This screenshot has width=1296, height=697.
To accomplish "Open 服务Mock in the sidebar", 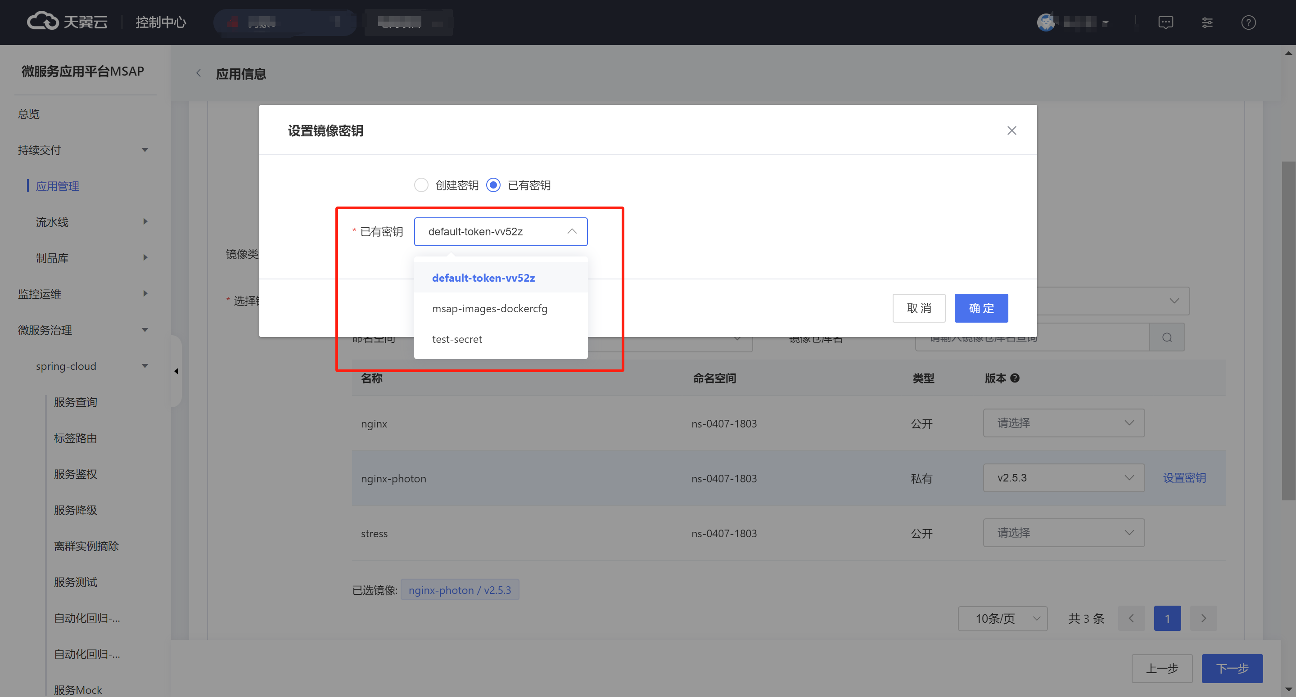I will click(77, 689).
